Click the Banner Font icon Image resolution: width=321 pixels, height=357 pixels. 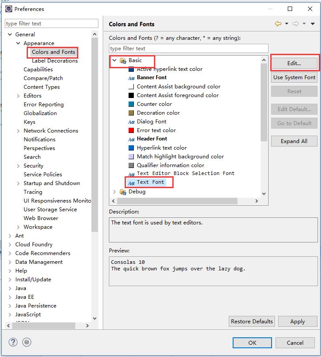point(131,78)
